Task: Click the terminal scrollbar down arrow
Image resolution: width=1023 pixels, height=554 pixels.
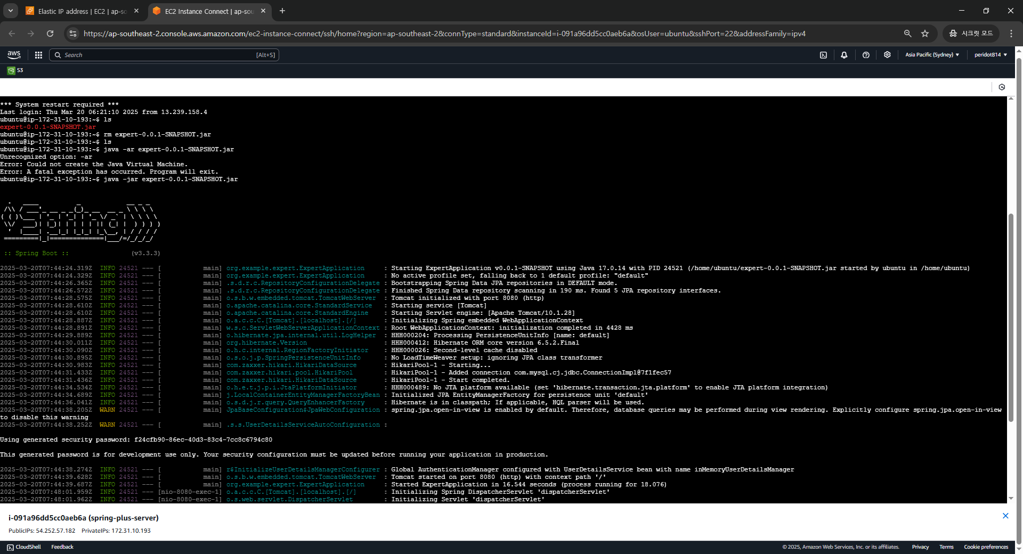Action: click(1011, 499)
